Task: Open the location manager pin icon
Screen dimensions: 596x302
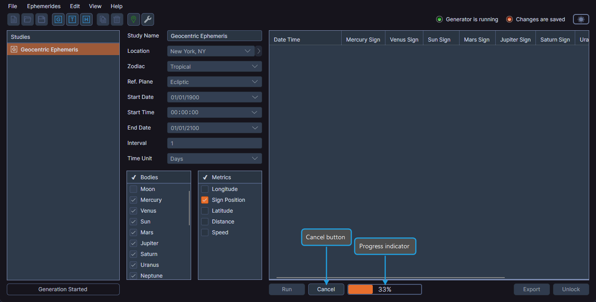Action: (x=133, y=19)
